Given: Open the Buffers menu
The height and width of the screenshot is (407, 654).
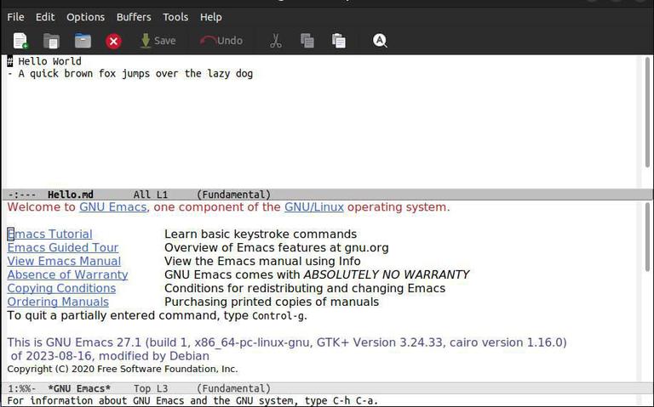Looking at the screenshot, I should tap(134, 17).
